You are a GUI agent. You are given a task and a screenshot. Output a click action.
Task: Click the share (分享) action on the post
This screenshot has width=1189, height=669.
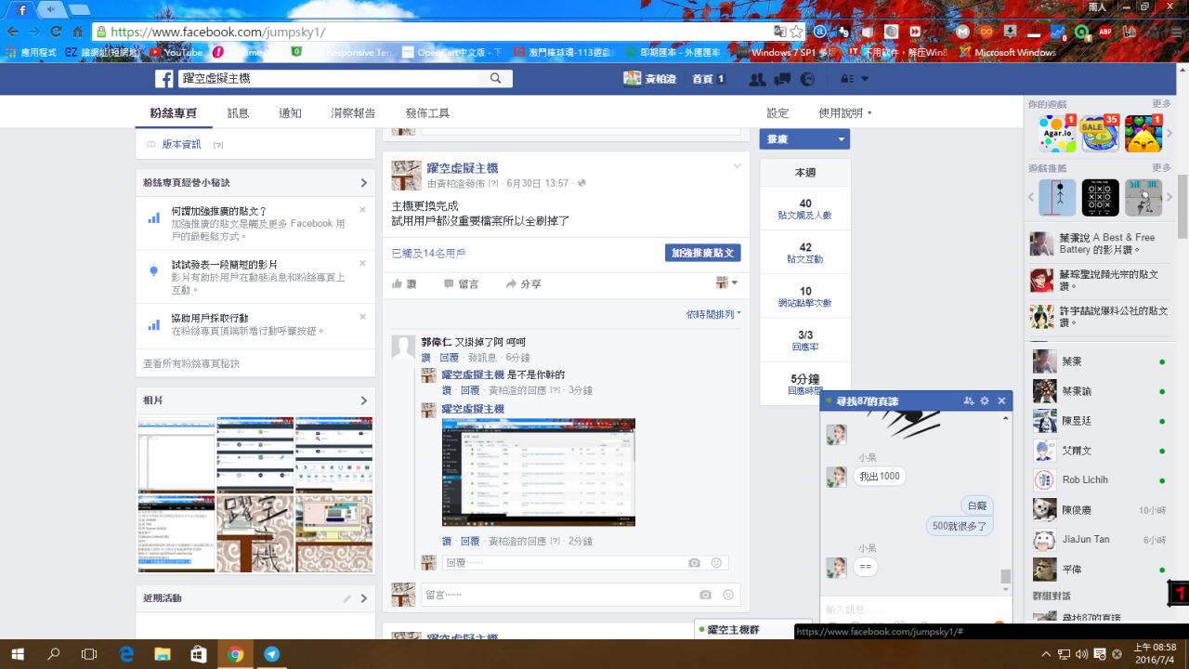tap(524, 283)
